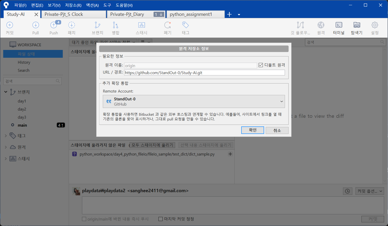388x226 pixels.
Task: Open the Actions (액션) menu
Action: pyautogui.click(x=92, y=5)
